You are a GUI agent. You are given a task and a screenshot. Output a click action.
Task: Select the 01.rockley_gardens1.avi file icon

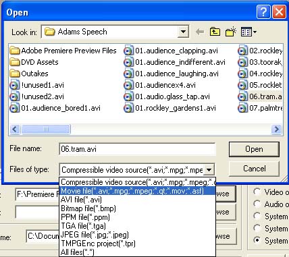click(x=128, y=108)
